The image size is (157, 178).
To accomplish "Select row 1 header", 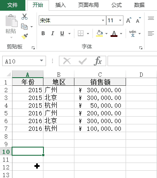I will [6, 82].
